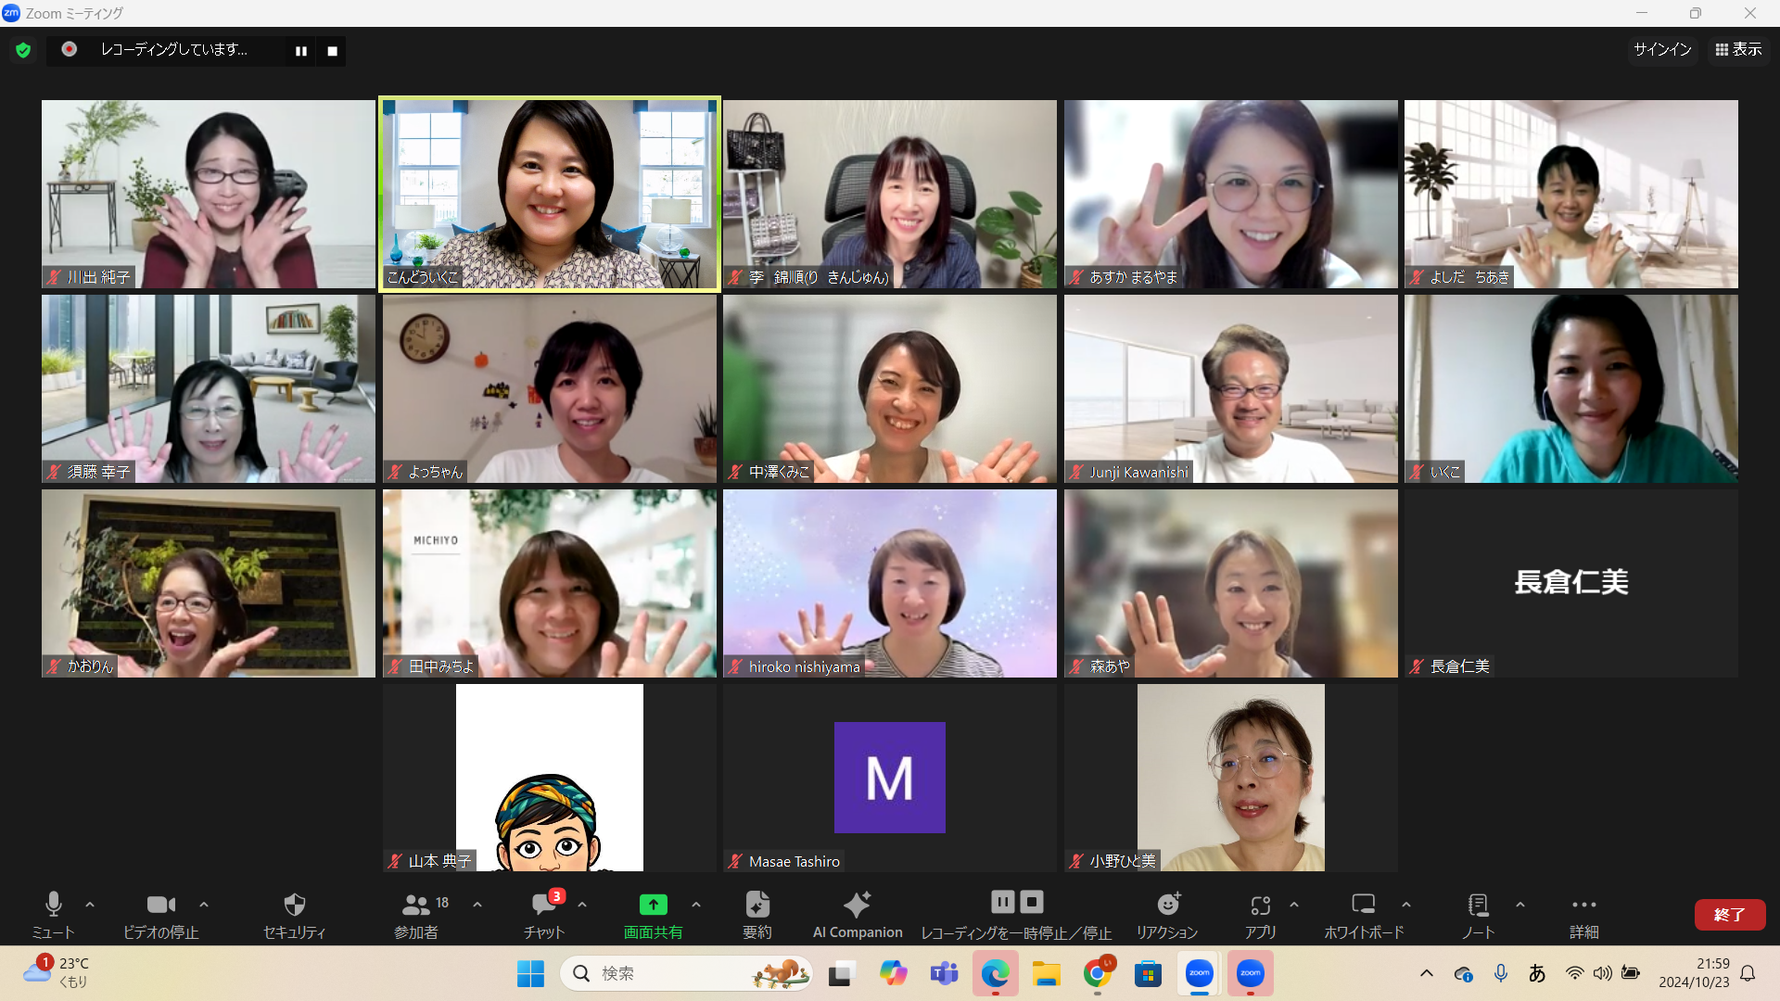This screenshot has height=1001, width=1780.
Task: Select the video tile of hiroko nishiyama
Action: [890, 583]
